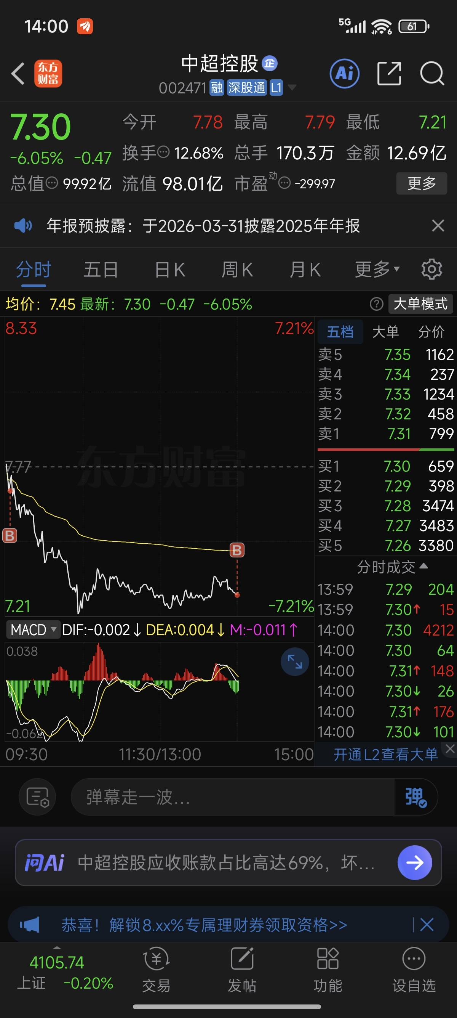Tap the L1 quote level tag
457x1018 pixels.
[x=276, y=87]
